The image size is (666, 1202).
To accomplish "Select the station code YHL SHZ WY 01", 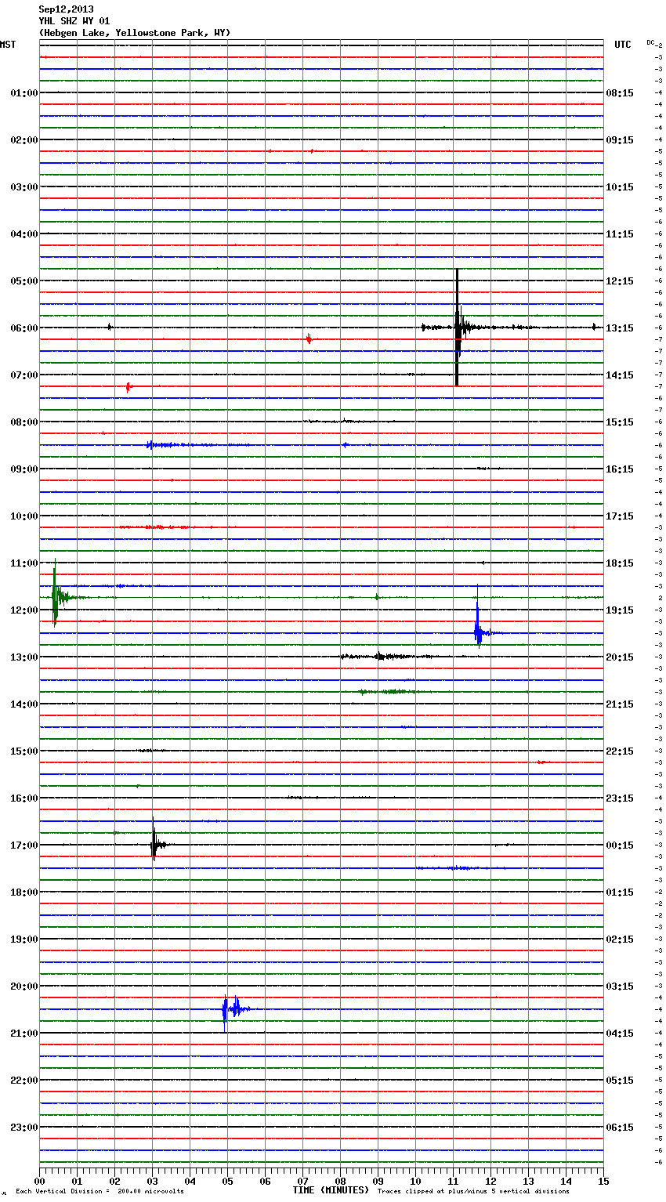I will point(74,21).
